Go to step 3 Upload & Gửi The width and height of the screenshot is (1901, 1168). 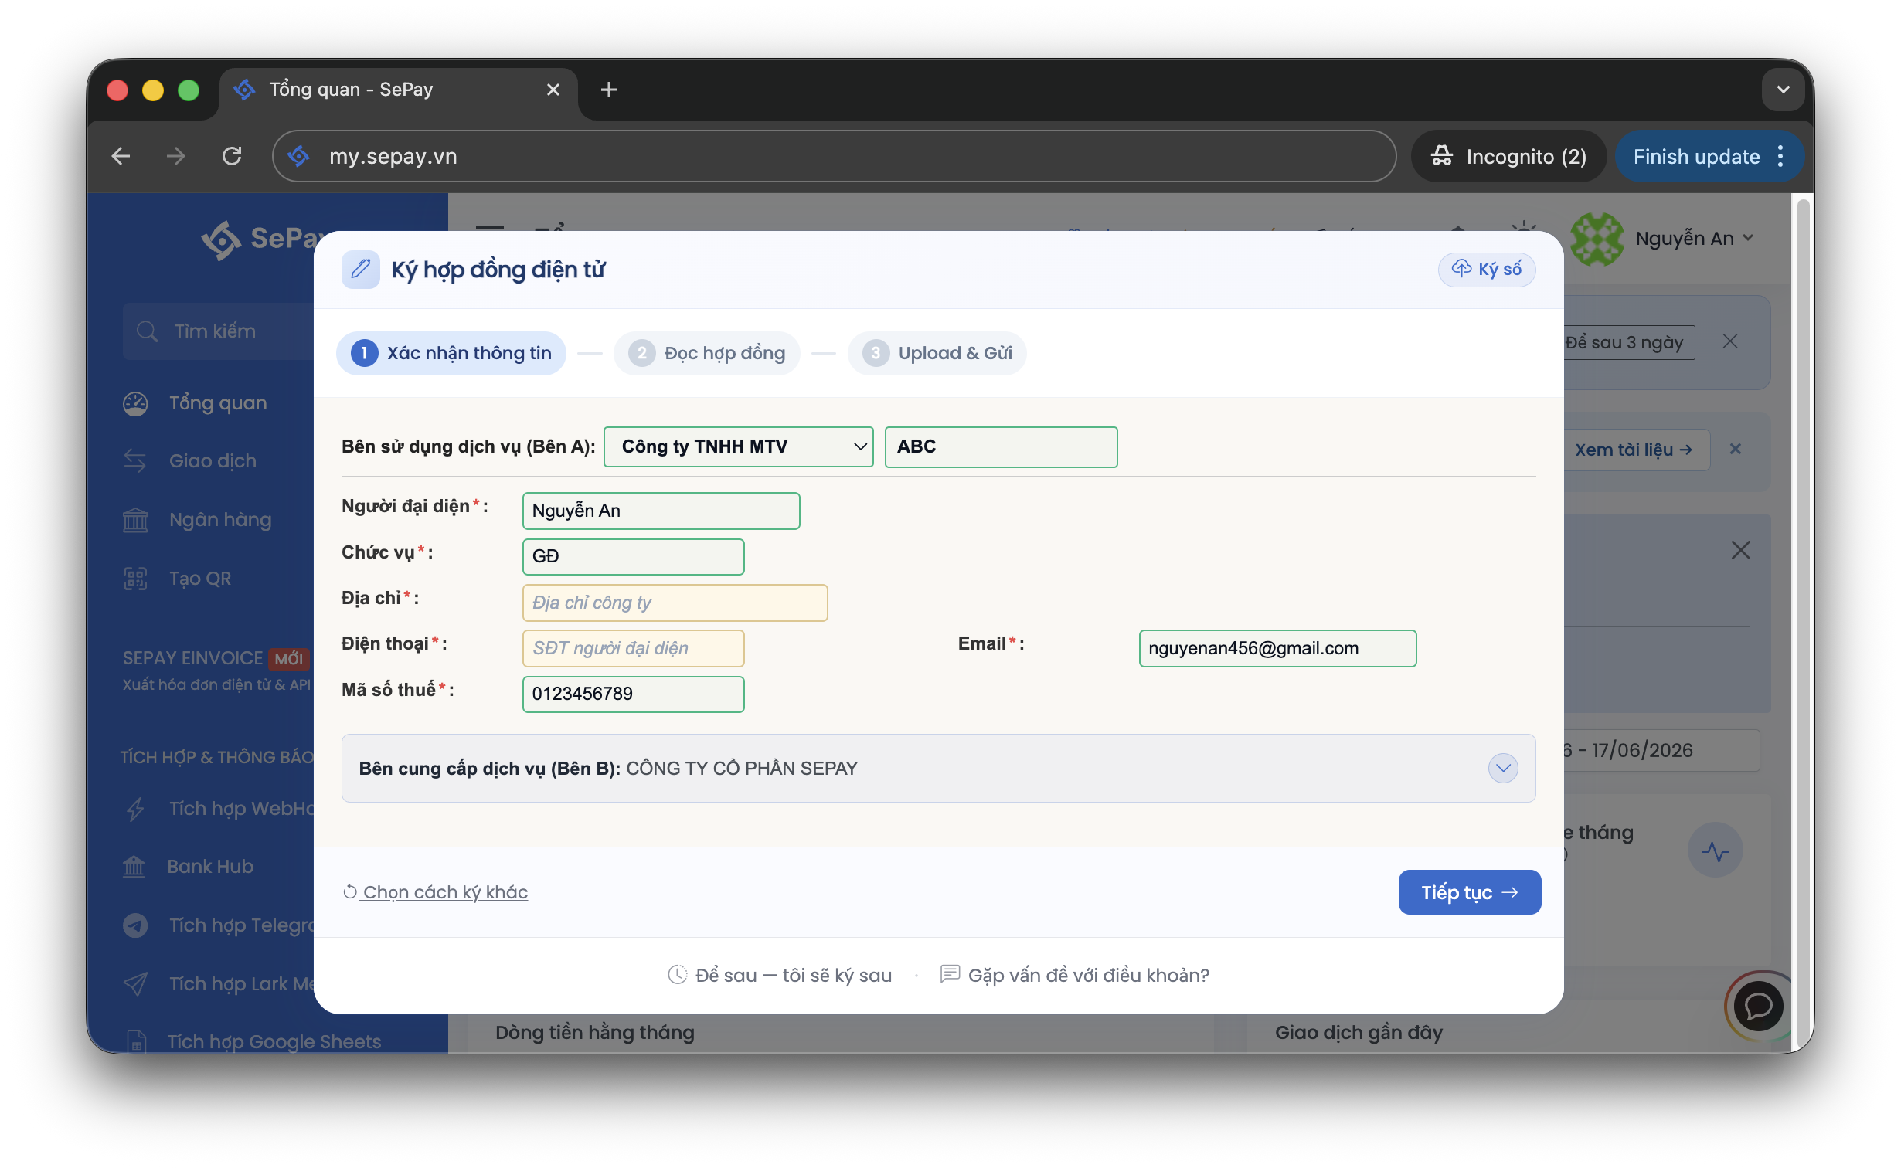click(x=937, y=353)
